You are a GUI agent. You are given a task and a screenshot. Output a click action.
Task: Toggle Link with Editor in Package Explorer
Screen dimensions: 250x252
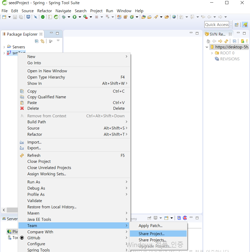(x=42, y=41)
